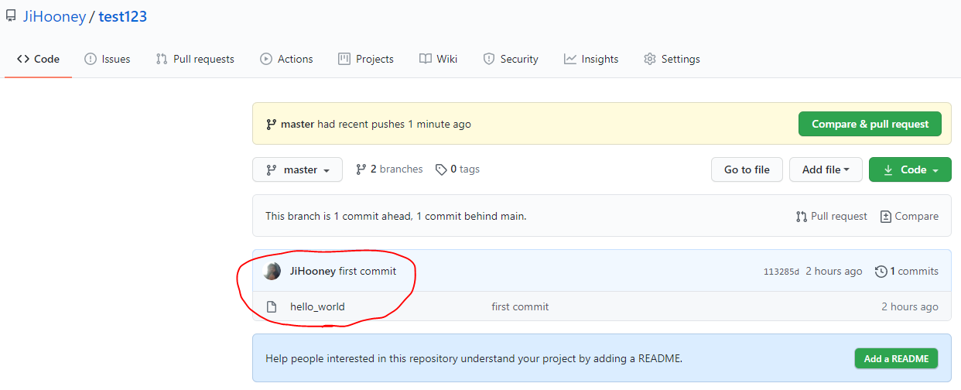The height and width of the screenshot is (390, 961).
Task: Click the test123 repository name link
Action: (x=123, y=16)
